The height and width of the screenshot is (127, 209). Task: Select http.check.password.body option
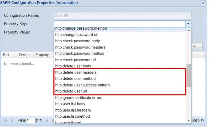[x=120, y=41]
